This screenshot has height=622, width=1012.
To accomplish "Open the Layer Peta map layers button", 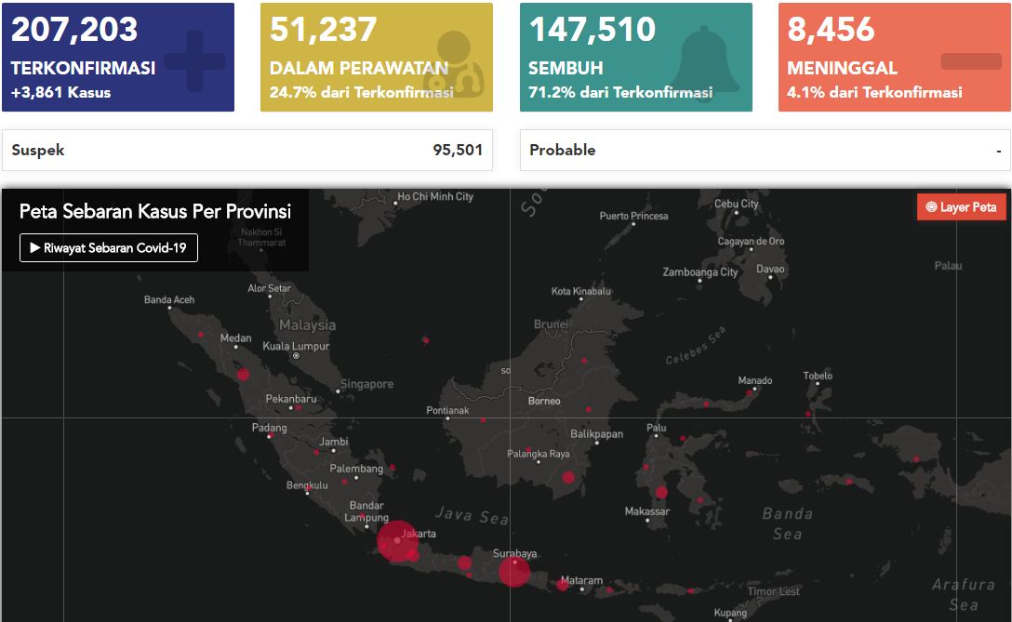I will [961, 207].
